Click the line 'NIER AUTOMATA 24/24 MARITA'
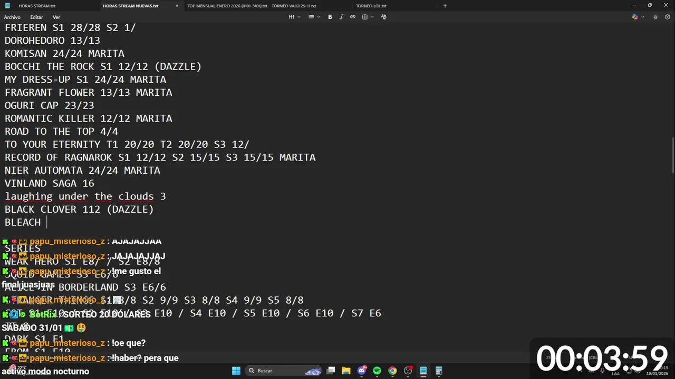Screen dimensions: 675x379 click(82, 170)
